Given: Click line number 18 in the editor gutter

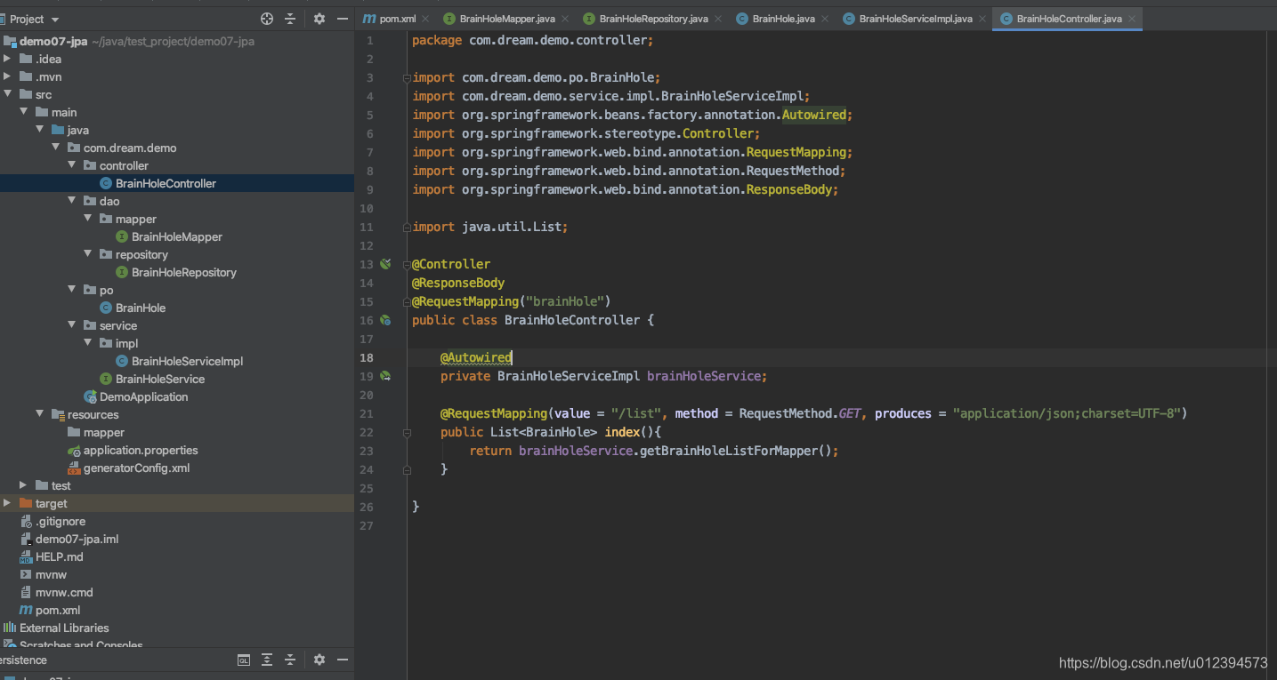Looking at the screenshot, I should point(367,357).
